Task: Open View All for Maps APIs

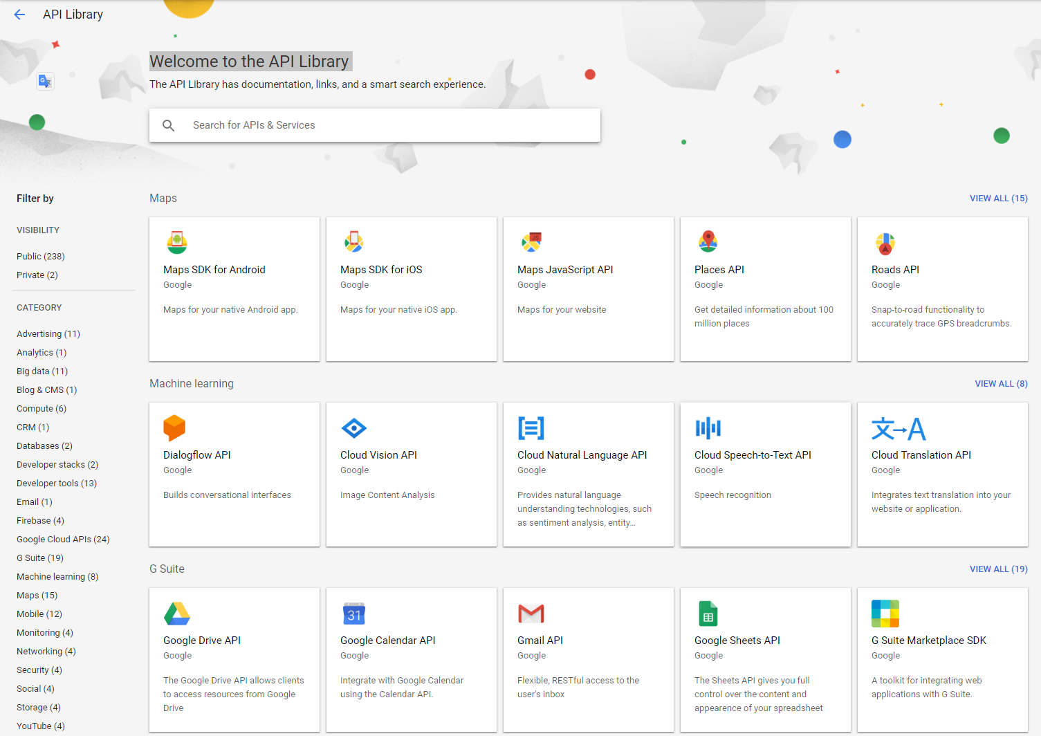Action: pos(998,199)
